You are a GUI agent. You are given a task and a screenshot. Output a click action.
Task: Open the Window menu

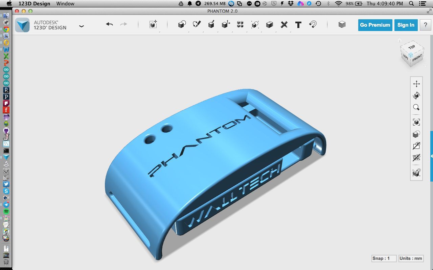click(65, 3)
